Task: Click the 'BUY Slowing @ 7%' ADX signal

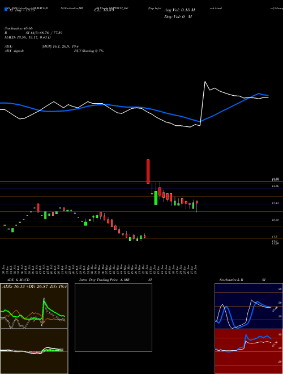Action: click(x=89, y=51)
